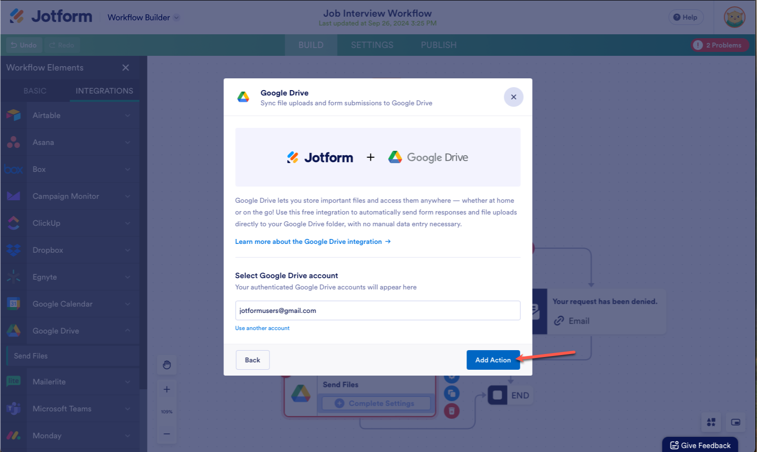The width and height of the screenshot is (757, 452).
Task: Zoom out with the minus icon
Action: (167, 434)
